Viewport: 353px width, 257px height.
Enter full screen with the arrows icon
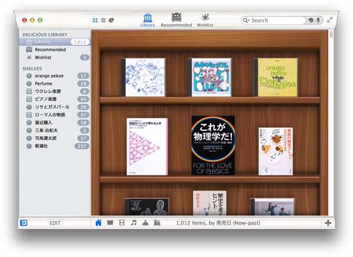330,20
